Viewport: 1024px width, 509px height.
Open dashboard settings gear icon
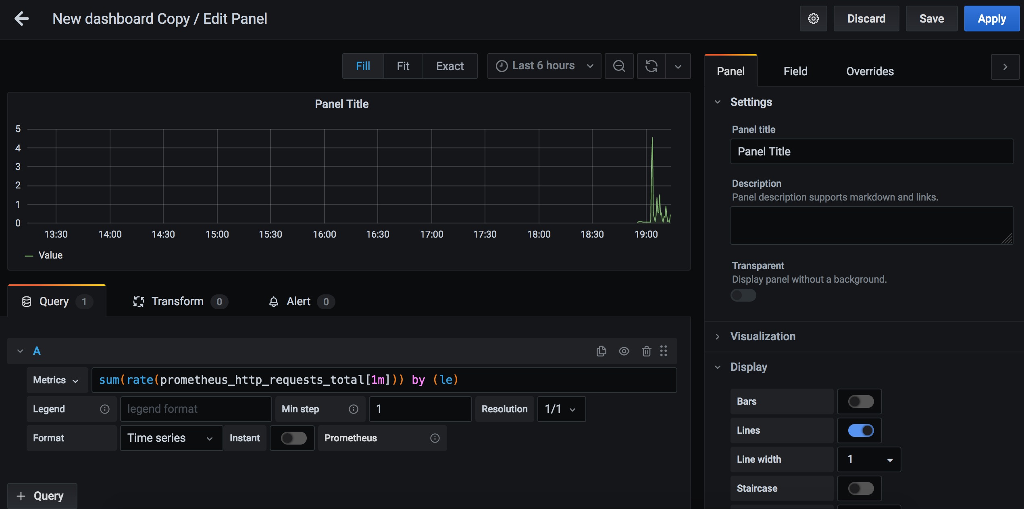tap(813, 19)
